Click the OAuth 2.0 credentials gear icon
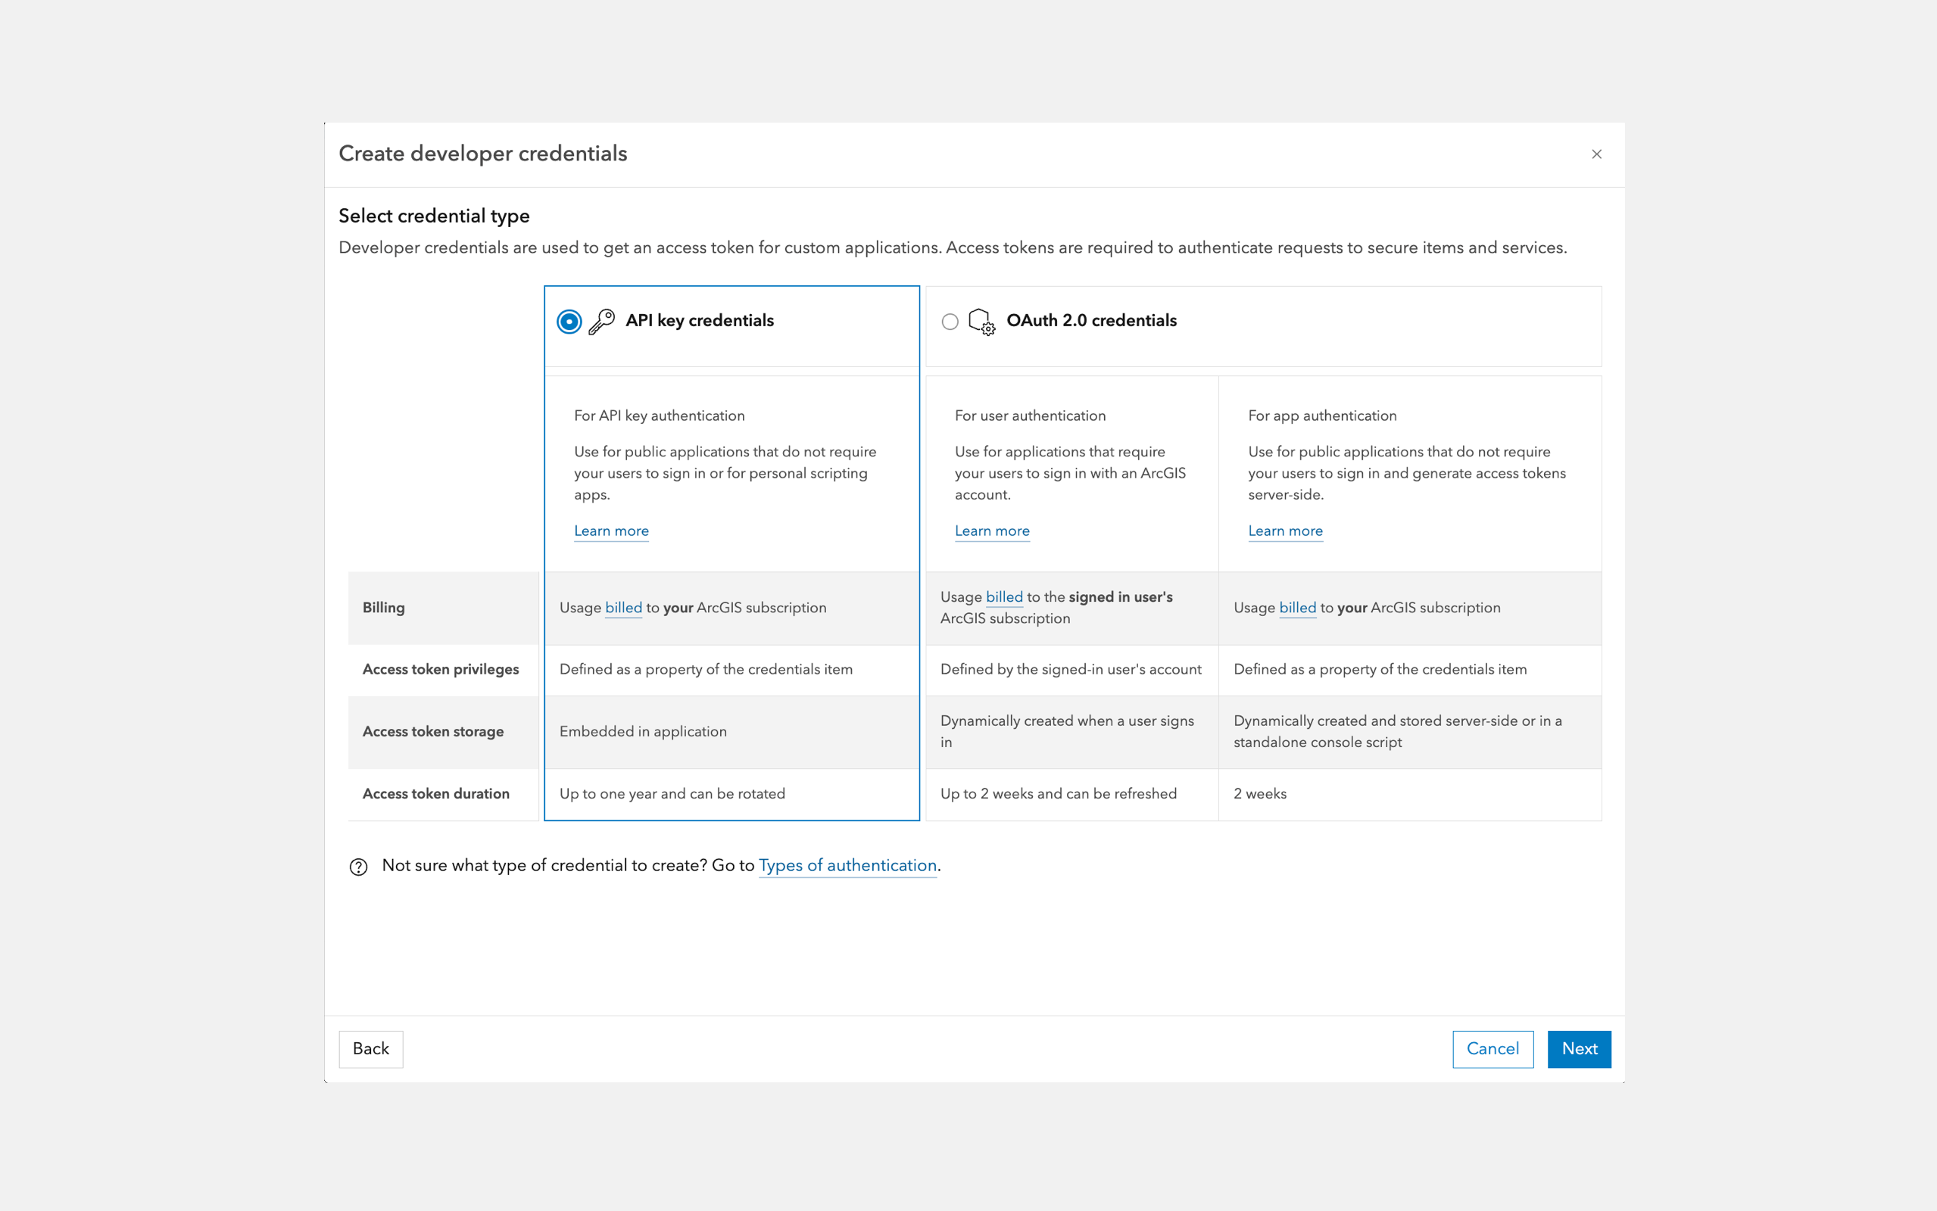Viewport: 1937px width, 1211px height. pos(981,321)
